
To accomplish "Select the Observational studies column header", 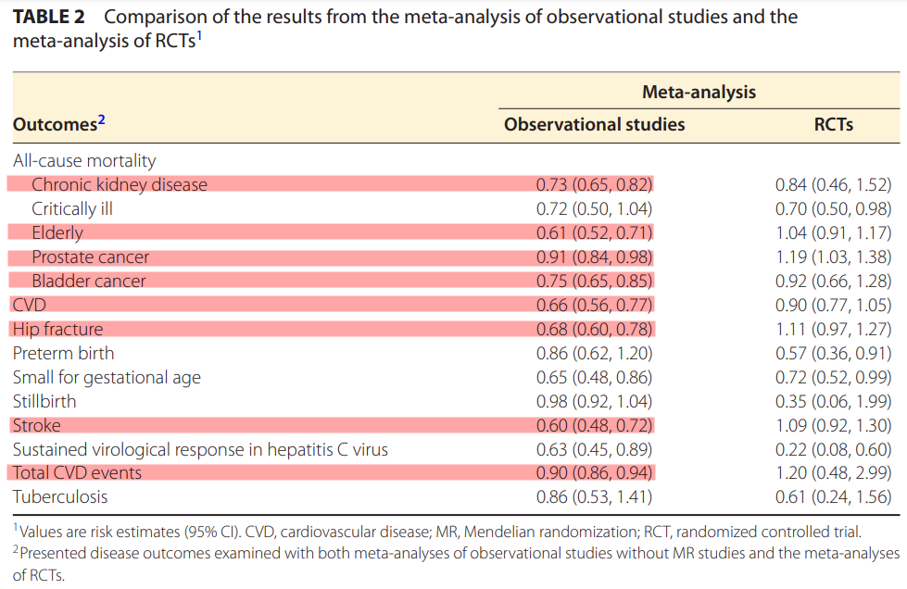I will (x=594, y=124).
